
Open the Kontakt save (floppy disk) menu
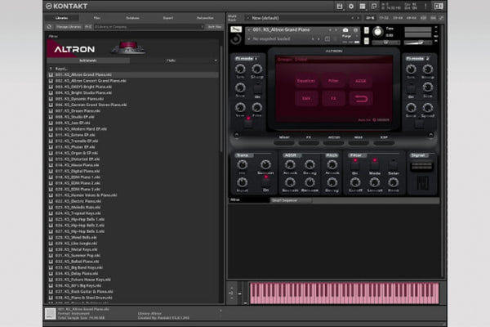[340, 7]
